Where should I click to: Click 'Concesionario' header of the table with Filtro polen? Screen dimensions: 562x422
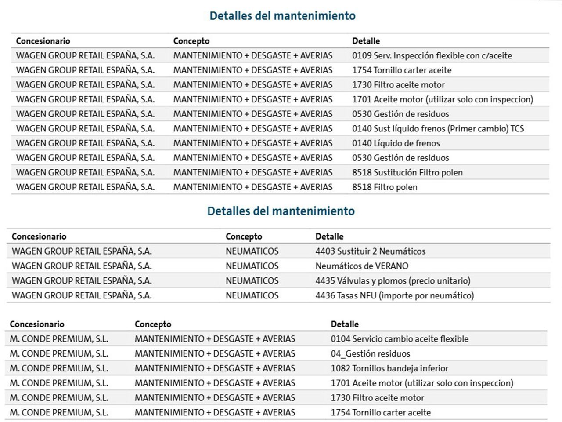pos(43,41)
